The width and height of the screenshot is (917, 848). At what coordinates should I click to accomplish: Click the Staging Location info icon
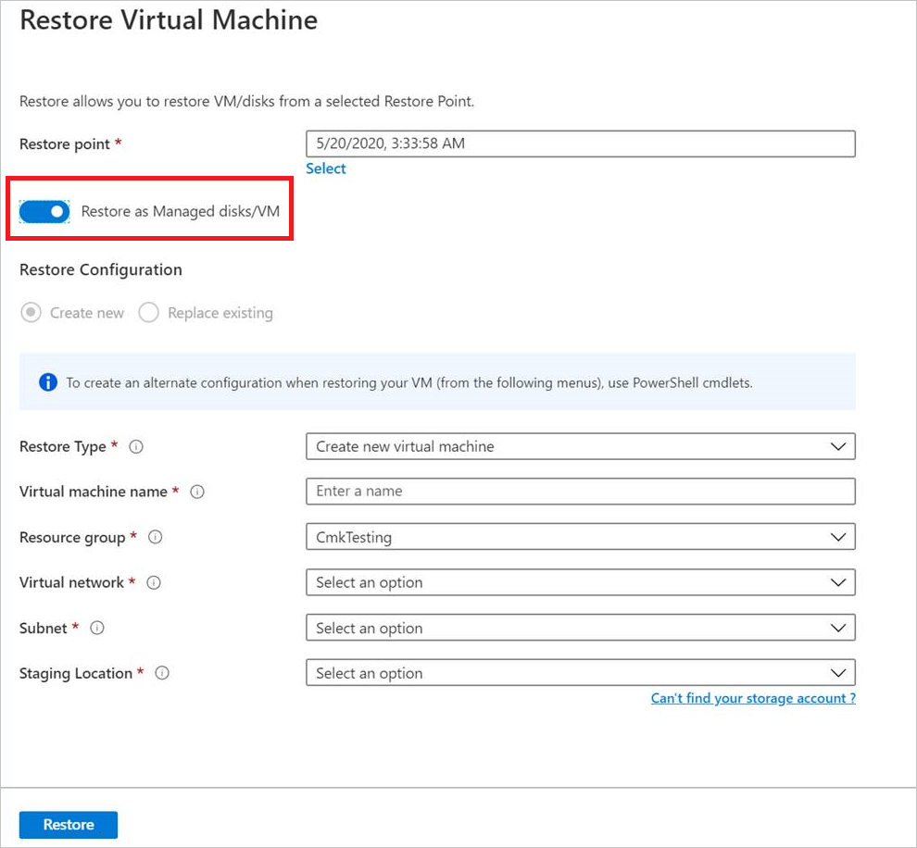[x=162, y=673]
